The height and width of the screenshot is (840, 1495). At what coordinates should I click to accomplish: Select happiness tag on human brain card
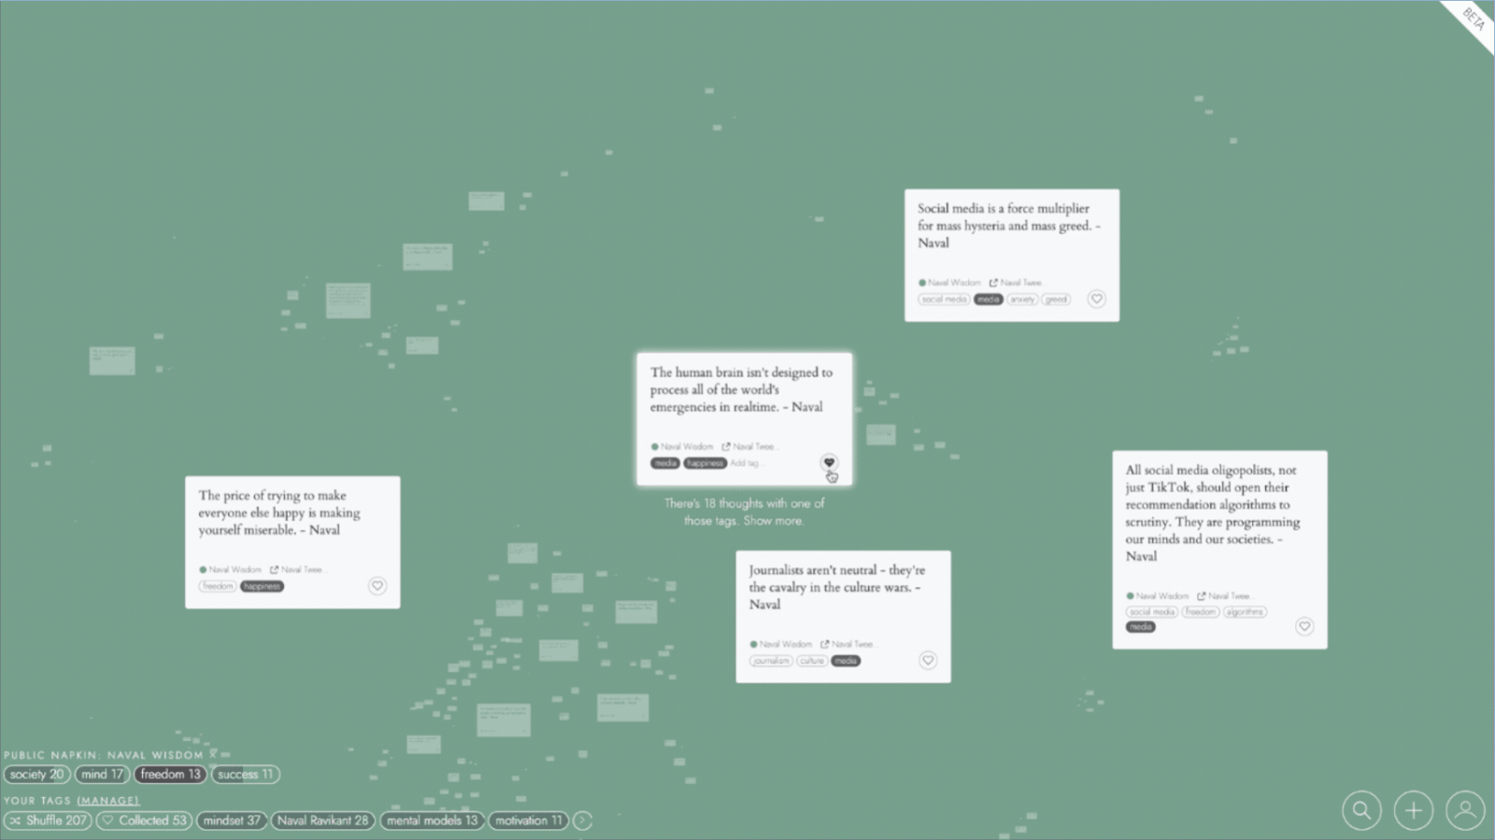coord(705,463)
